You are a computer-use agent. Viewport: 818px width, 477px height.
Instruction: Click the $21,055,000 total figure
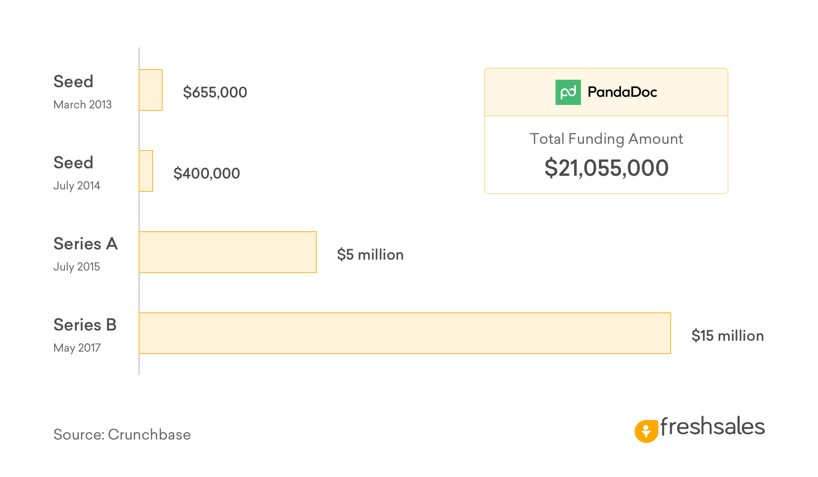pyautogui.click(x=606, y=168)
